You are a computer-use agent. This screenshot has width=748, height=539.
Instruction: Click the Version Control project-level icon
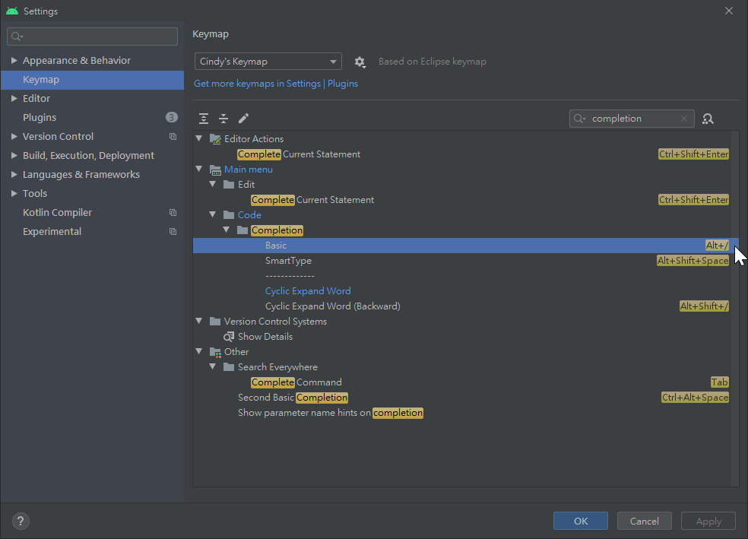pyautogui.click(x=173, y=136)
